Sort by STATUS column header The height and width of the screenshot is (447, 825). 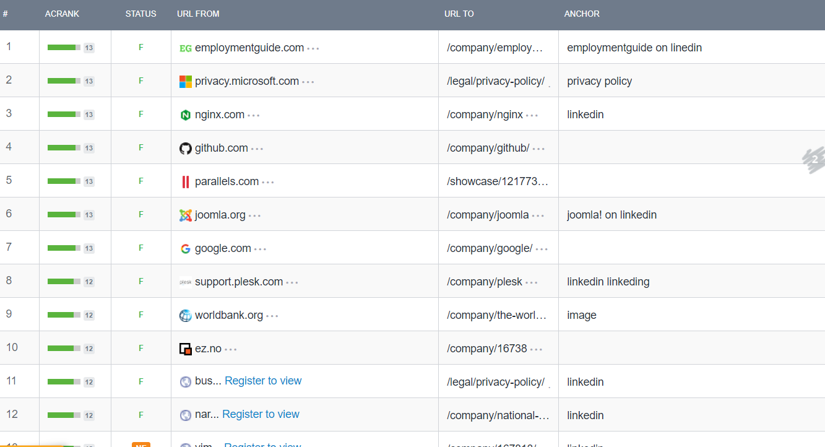pos(141,14)
